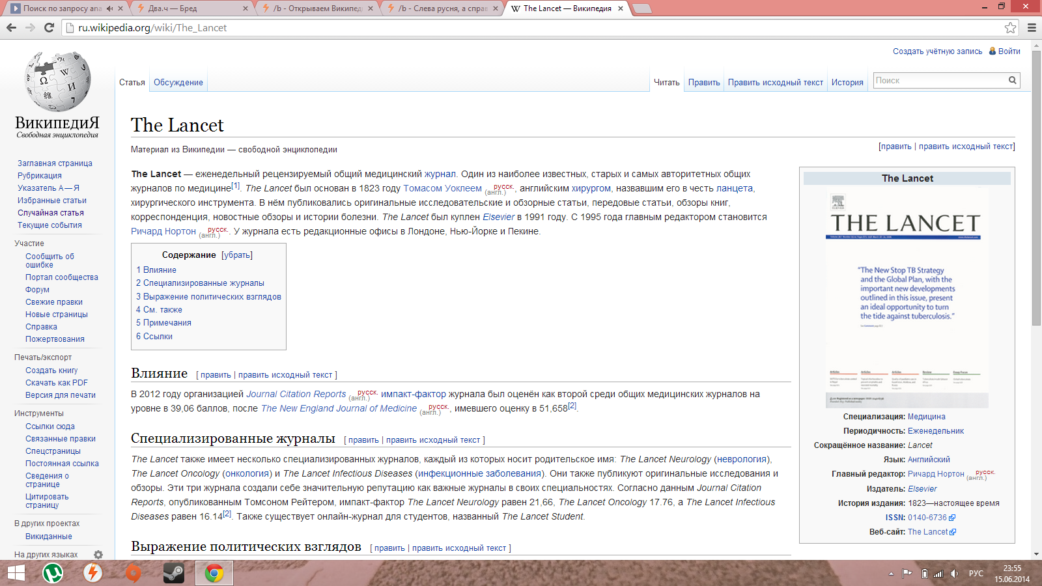Open 'The New England Journal of Medicine' link

pyautogui.click(x=339, y=408)
